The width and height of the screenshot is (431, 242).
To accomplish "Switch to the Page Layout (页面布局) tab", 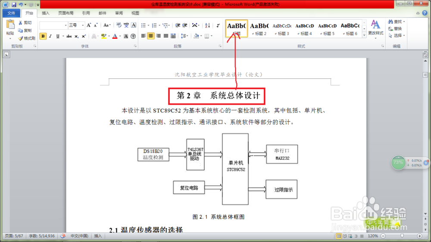I will coord(66,13).
